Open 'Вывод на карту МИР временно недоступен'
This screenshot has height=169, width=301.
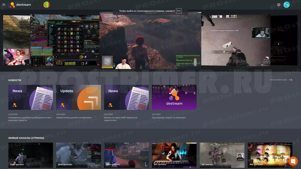coord(121,119)
